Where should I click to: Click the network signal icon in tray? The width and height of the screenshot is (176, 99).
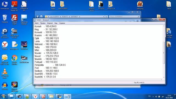[163, 97]
